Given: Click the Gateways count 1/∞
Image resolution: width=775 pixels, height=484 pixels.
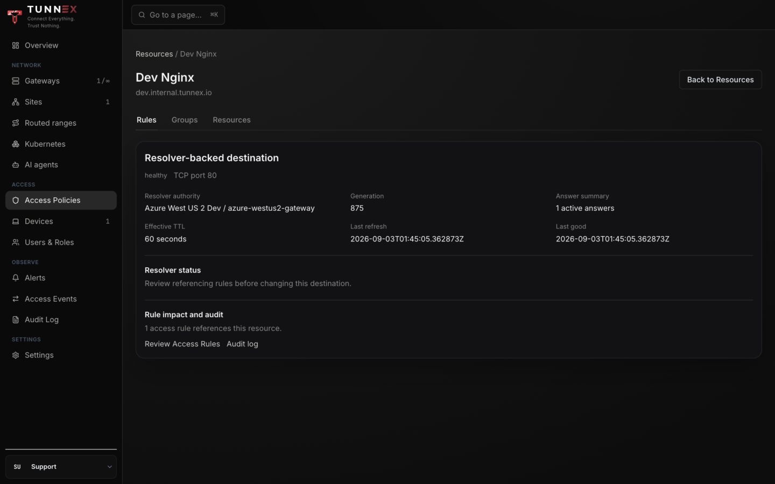Looking at the screenshot, I should point(103,81).
